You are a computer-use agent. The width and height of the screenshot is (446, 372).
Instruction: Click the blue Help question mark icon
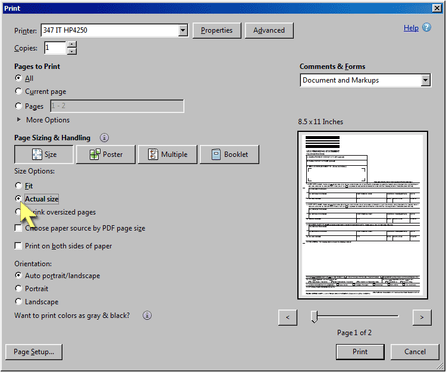tap(427, 28)
